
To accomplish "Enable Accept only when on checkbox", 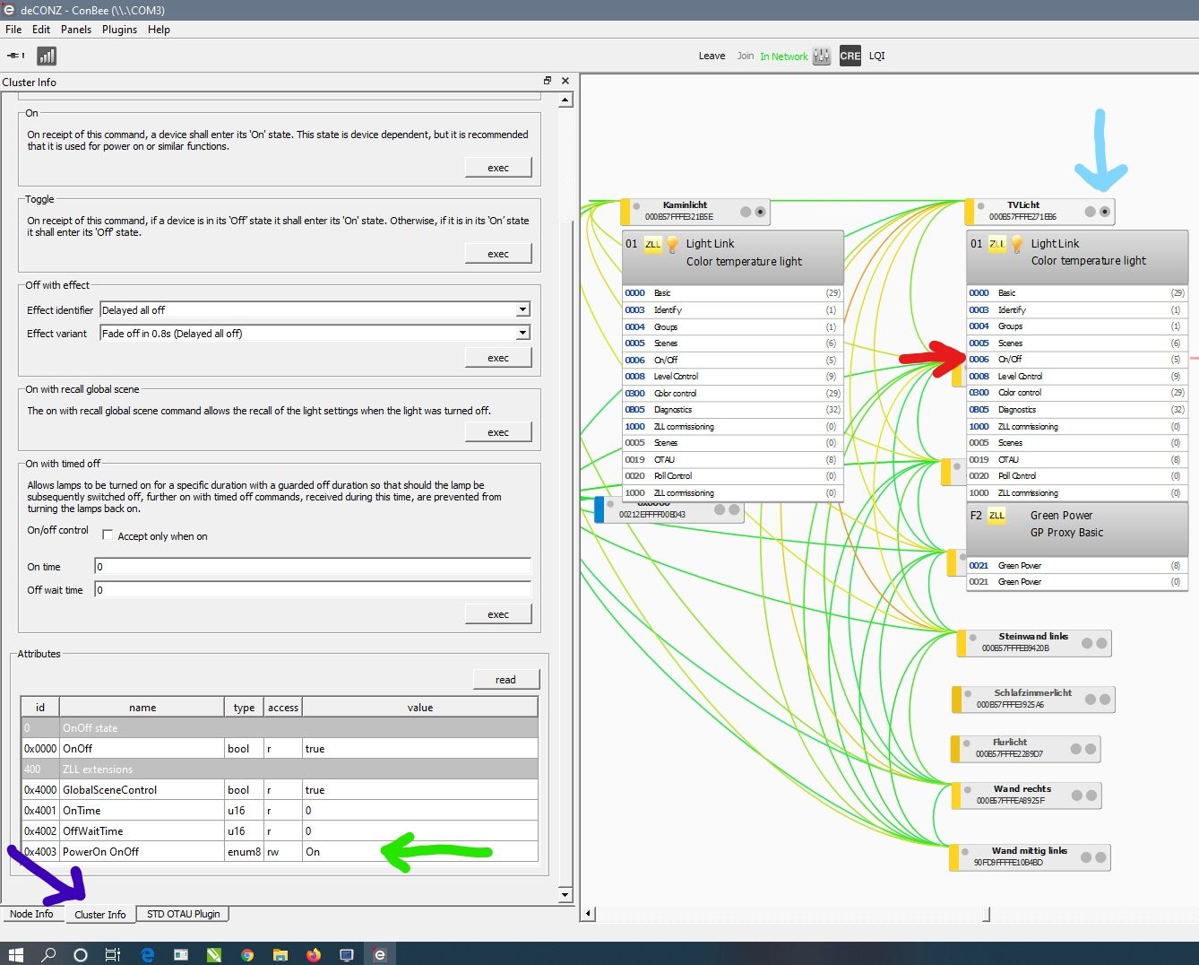I will point(108,535).
